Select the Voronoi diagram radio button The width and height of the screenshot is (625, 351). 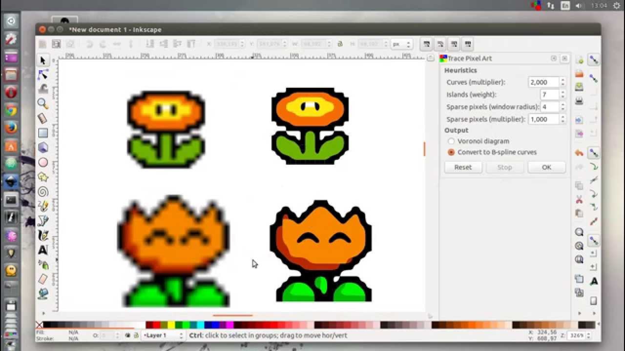tap(451, 141)
